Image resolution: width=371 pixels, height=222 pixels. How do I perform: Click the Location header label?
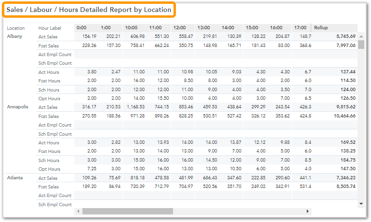(x=16, y=28)
